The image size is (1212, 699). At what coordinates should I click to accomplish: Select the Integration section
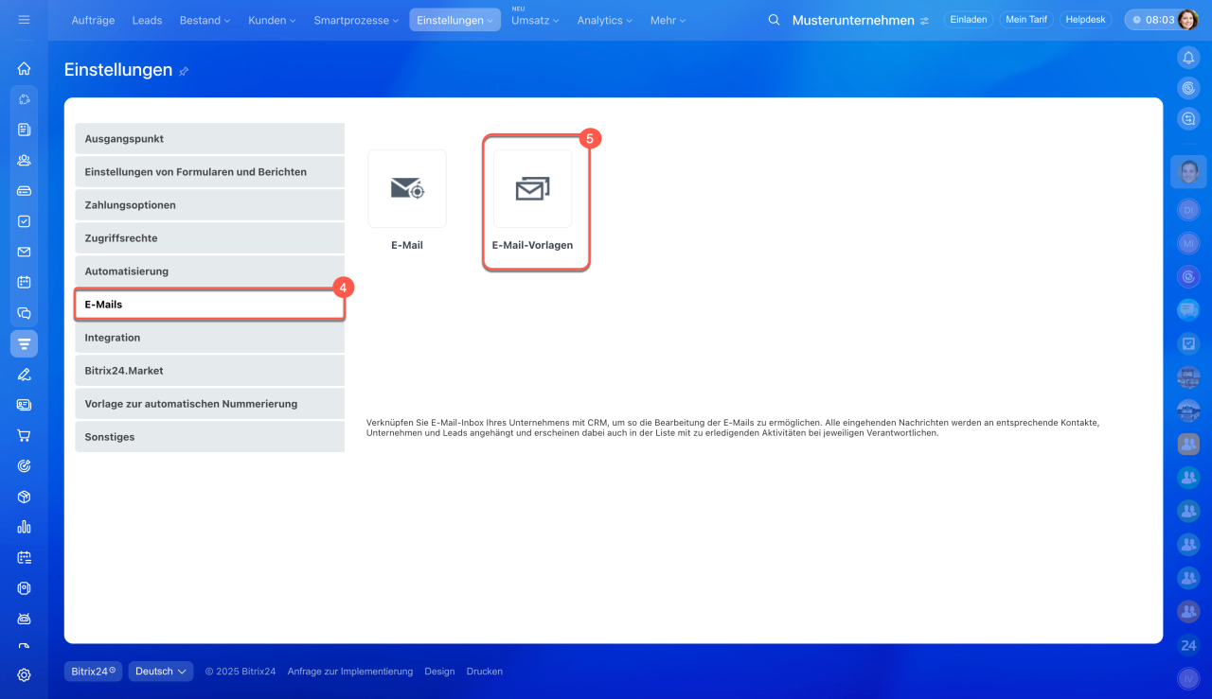click(x=210, y=338)
